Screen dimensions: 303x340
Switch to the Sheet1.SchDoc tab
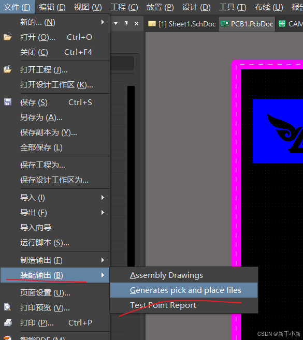point(182,24)
